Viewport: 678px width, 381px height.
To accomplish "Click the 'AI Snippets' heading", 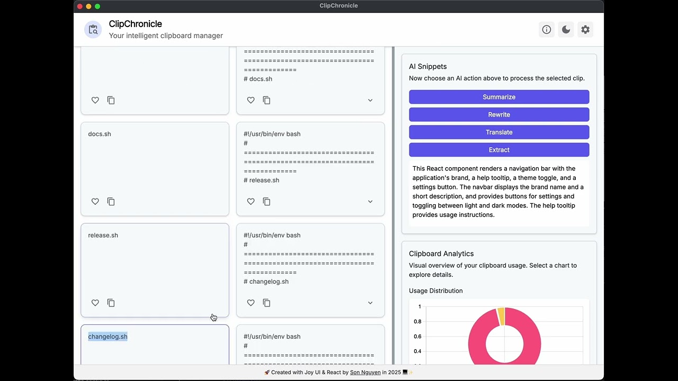I will pos(427,67).
